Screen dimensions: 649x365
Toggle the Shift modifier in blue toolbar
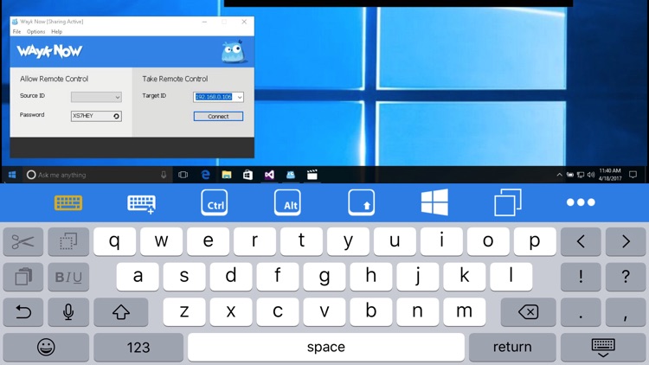point(362,202)
